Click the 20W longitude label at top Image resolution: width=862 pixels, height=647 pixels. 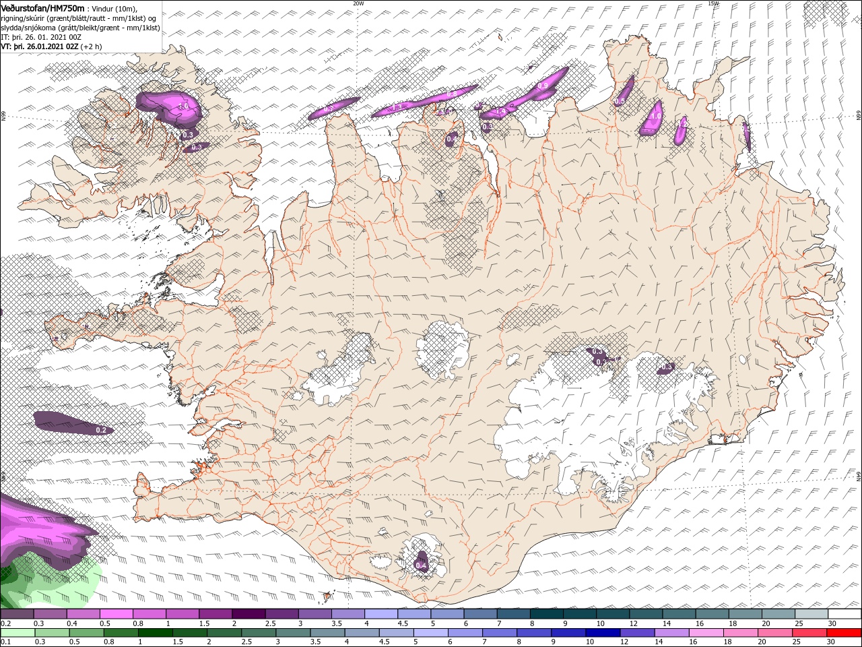click(x=358, y=3)
